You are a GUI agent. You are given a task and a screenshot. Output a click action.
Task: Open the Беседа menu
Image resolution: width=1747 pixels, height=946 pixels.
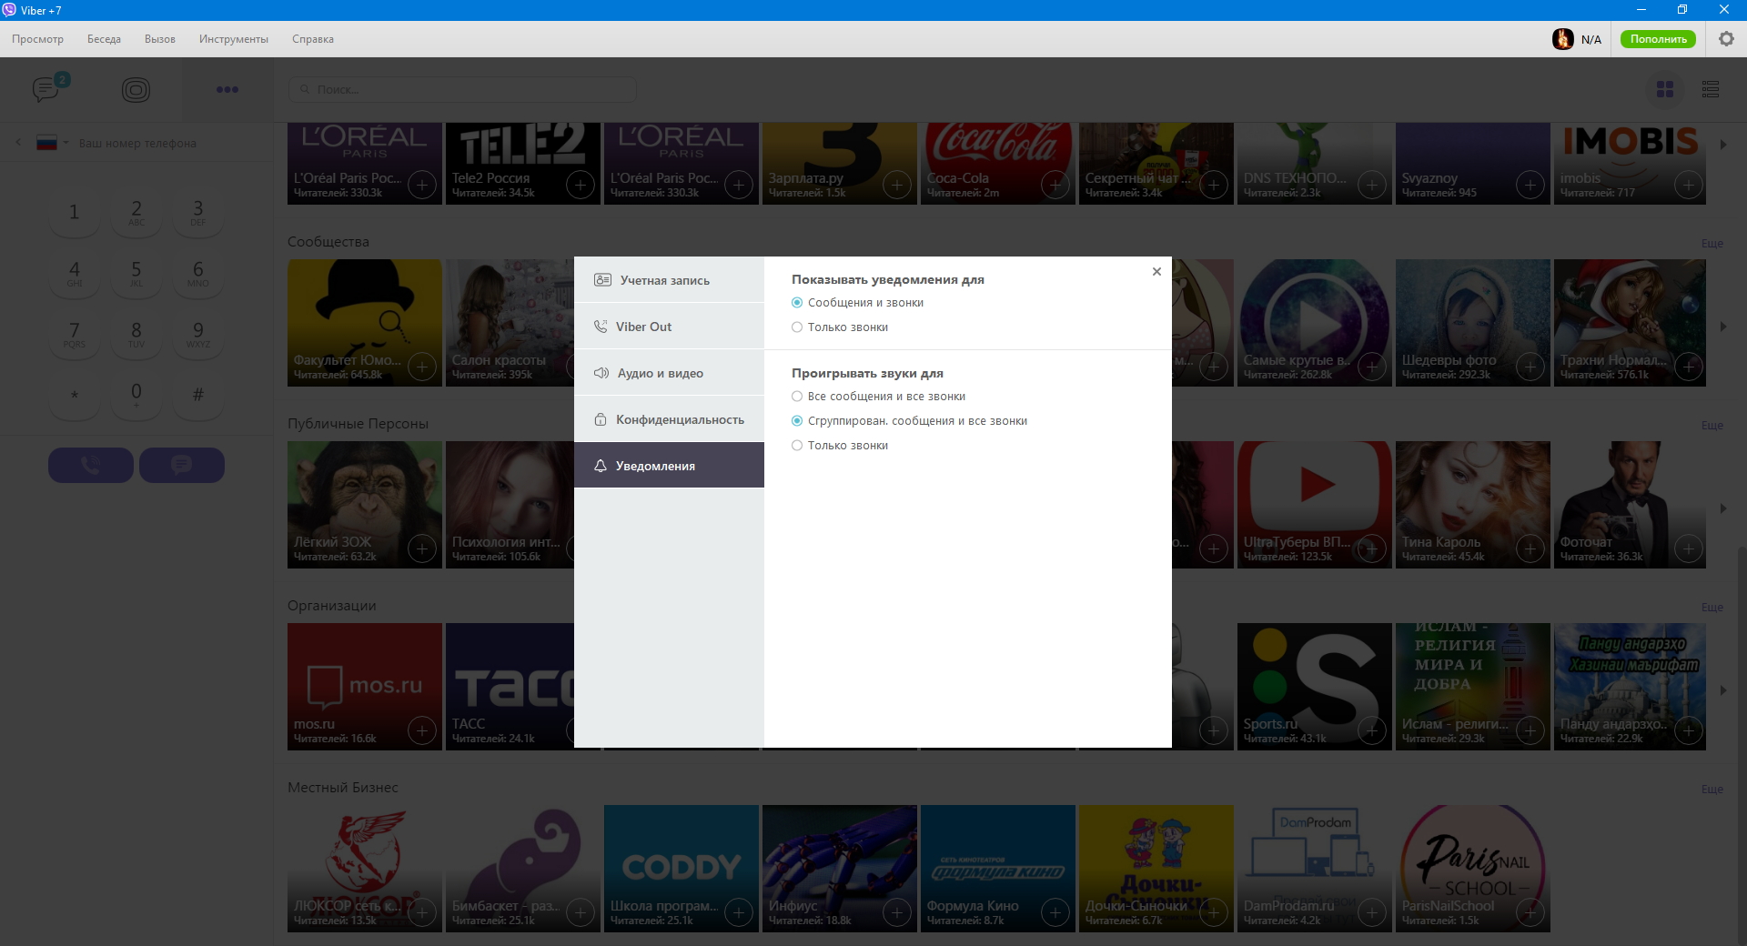pyautogui.click(x=104, y=39)
